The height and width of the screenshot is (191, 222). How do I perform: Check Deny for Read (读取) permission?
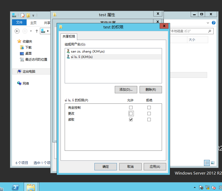pos(149,119)
